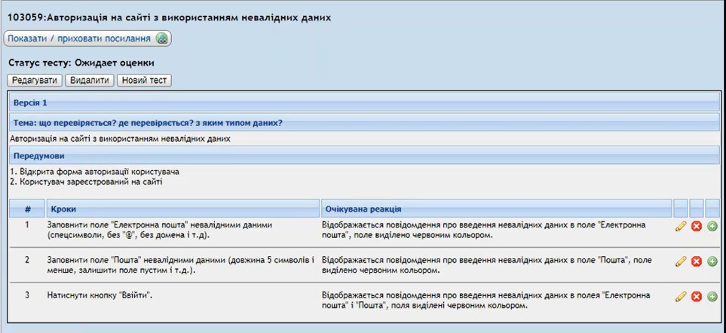Screen dimensions: 726x333
Task: Toggle 'Показати / приховати посилання' button
Action: click(x=87, y=38)
